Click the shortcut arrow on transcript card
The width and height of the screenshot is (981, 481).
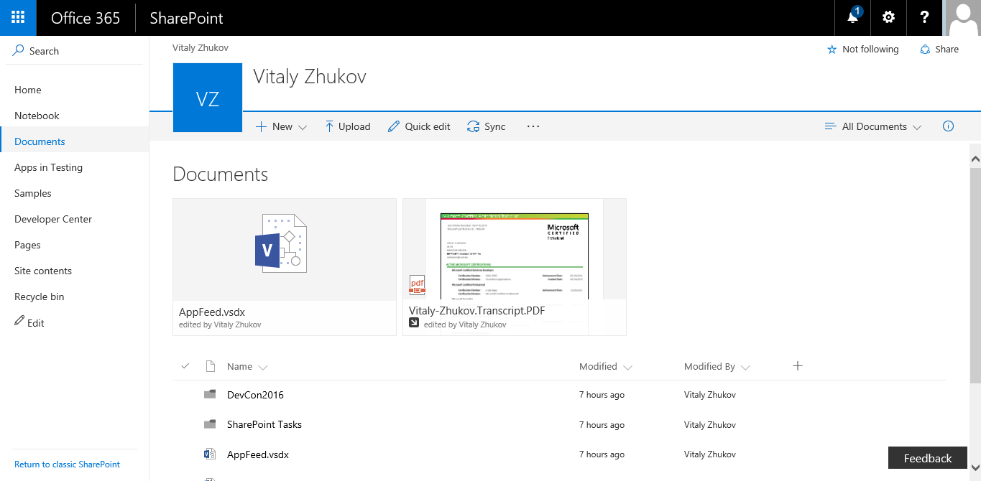point(414,322)
